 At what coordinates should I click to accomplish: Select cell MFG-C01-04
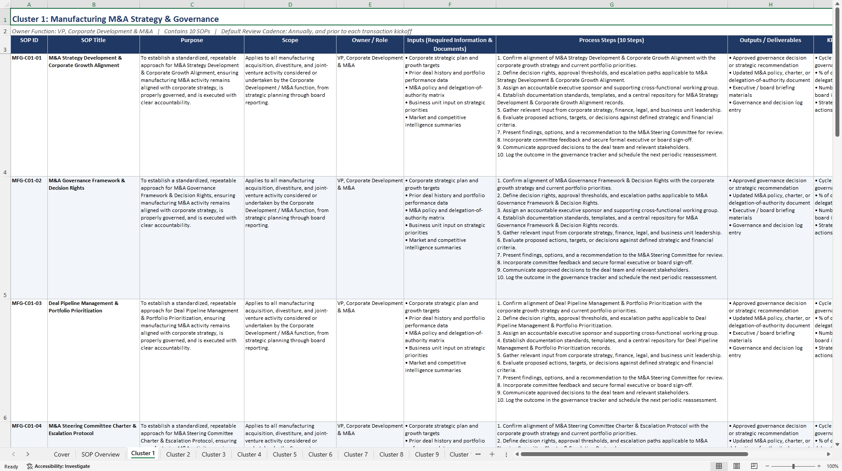pyautogui.click(x=29, y=435)
